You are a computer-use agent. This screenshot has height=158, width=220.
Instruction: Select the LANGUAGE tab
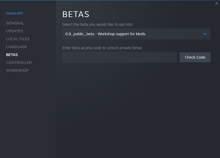(17, 47)
